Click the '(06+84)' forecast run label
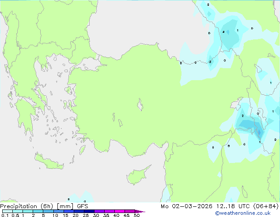Viewport: 280px width, 217px height. [266, 206]
